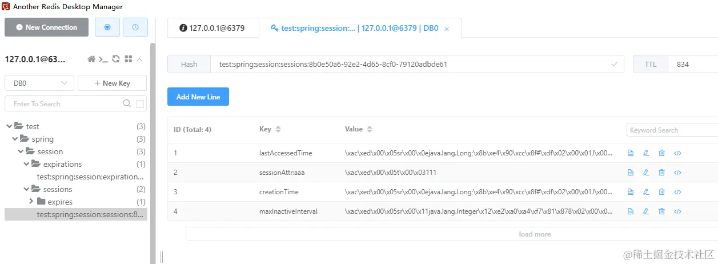Expand the expires folder
718x264 pixels.
pyautogui.click(x=32, y=202)
